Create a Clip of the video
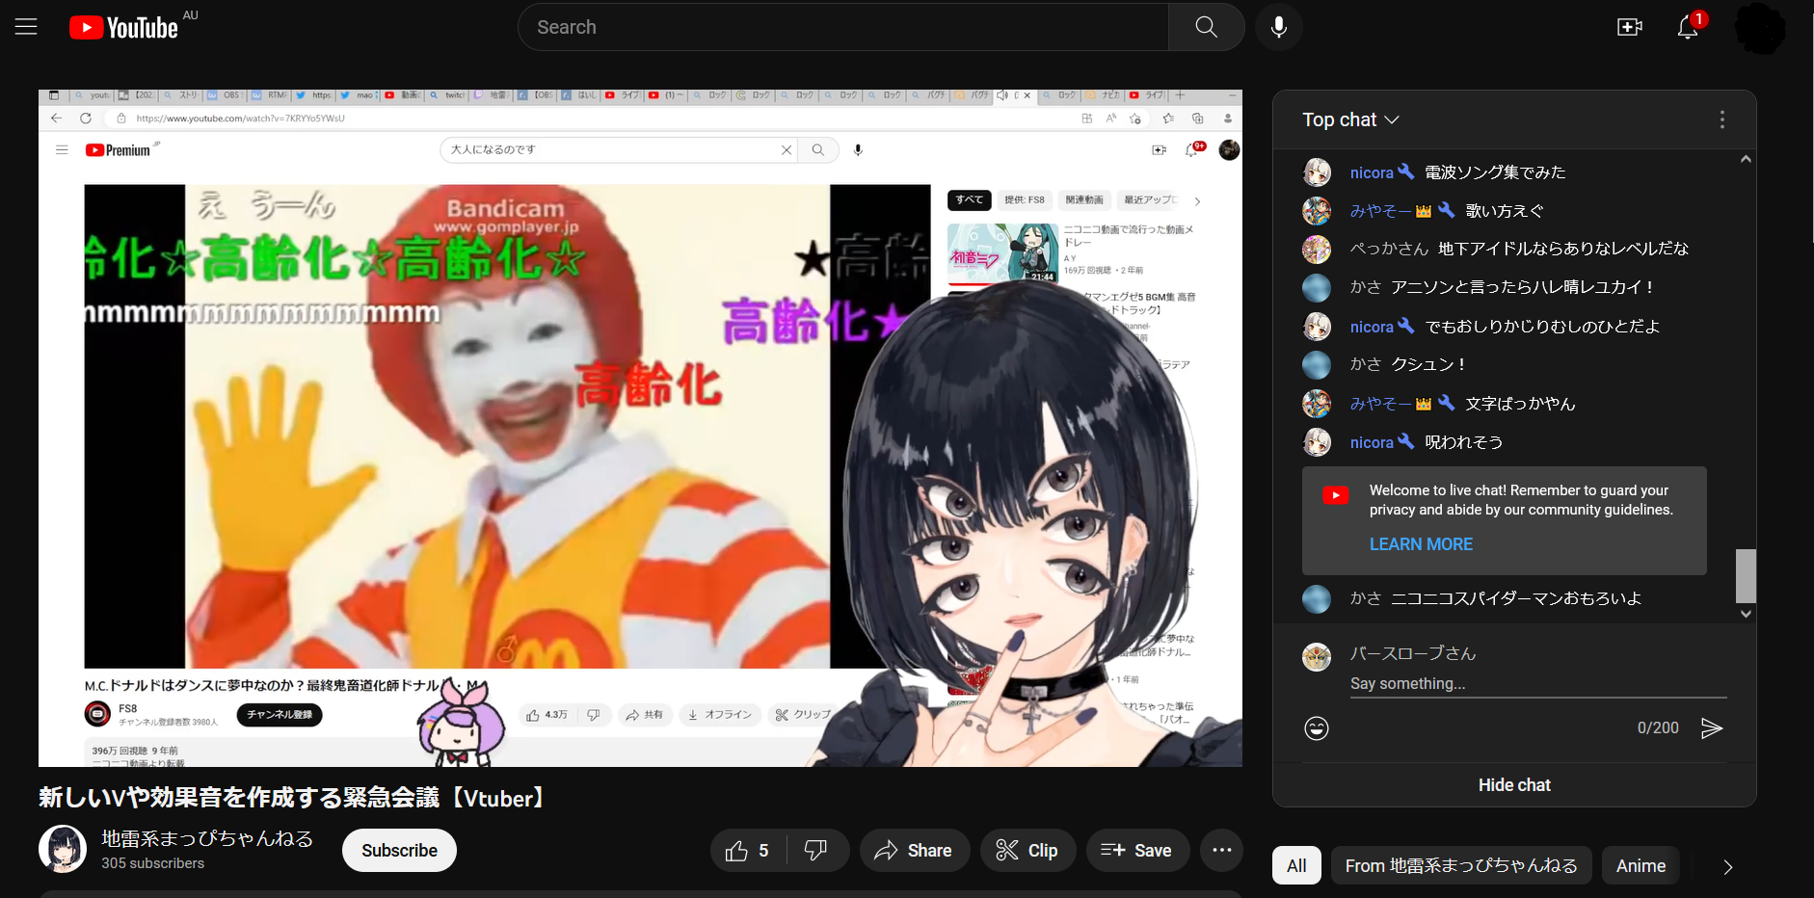This screenshot has width=1814, height=898. 1027,851
